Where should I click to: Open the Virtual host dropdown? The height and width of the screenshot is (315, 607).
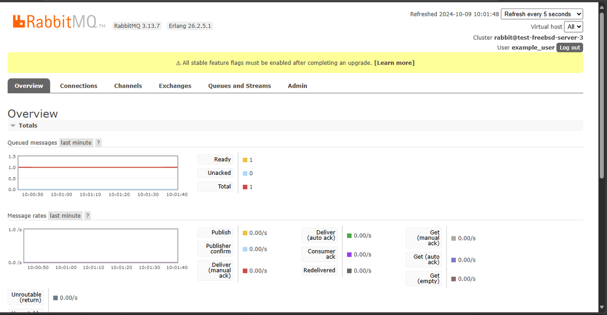[573, 27]
